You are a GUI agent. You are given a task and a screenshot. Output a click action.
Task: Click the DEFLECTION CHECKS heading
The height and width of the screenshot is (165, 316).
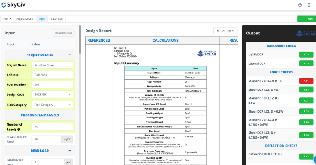[x=281, y=146]
